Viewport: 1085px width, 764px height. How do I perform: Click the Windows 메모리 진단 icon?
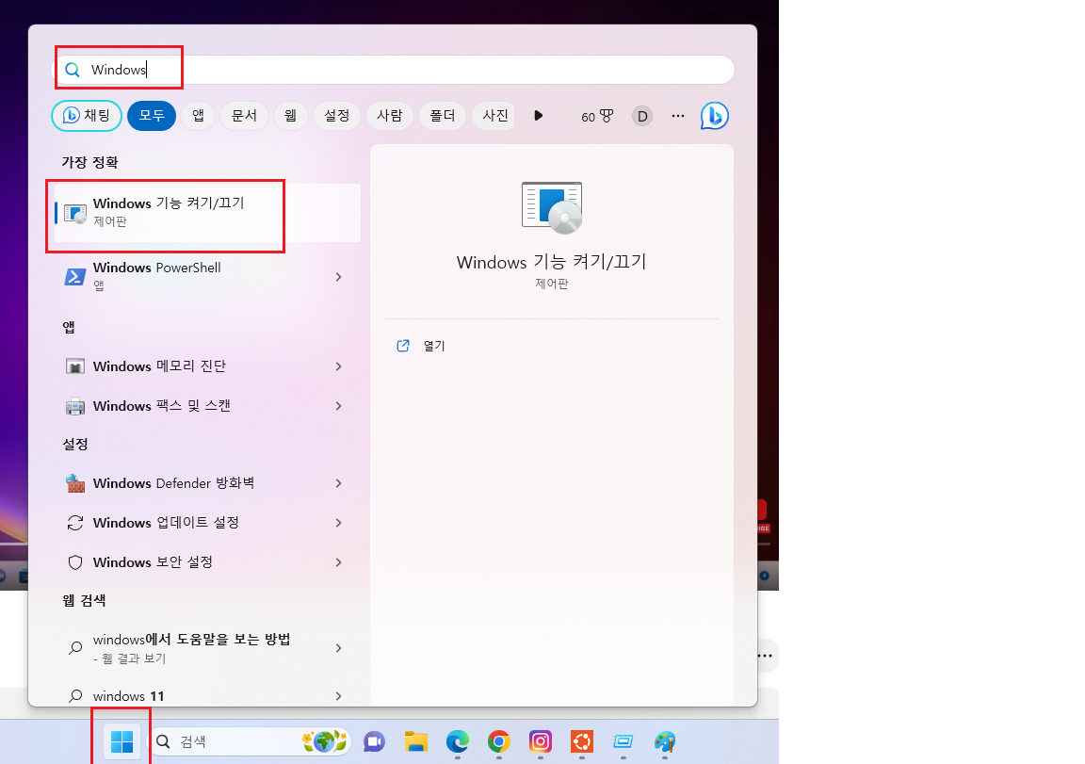click(x=74, y=366)
